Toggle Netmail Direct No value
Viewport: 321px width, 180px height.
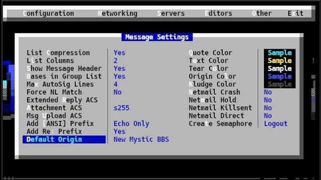coord(268,115)
